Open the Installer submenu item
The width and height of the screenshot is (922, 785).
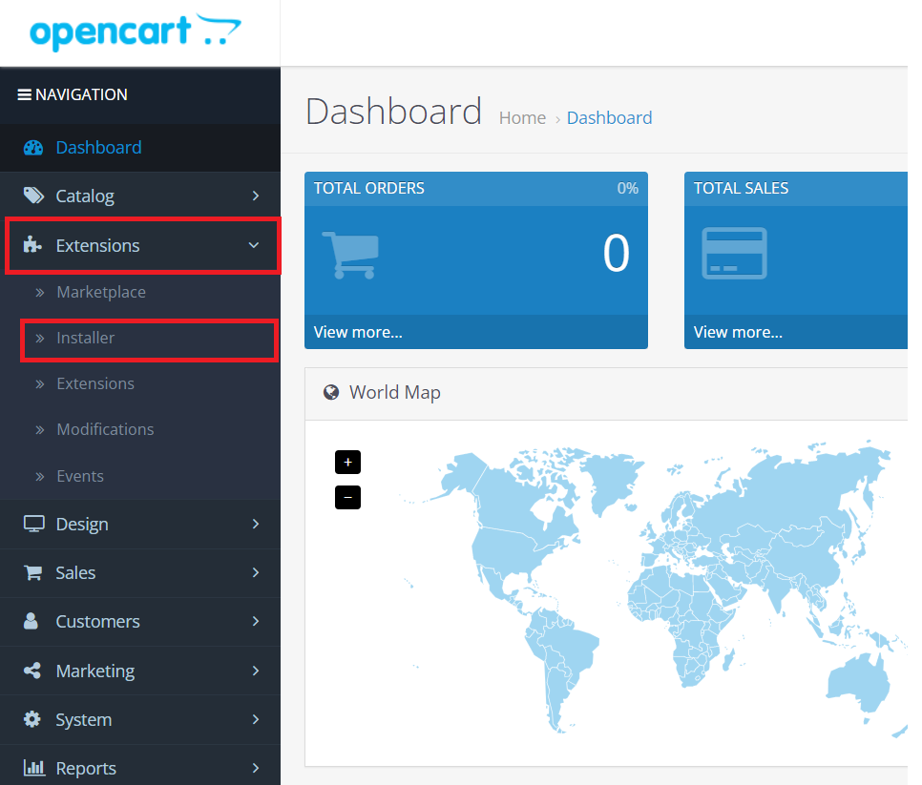click(x=86, y=339)
